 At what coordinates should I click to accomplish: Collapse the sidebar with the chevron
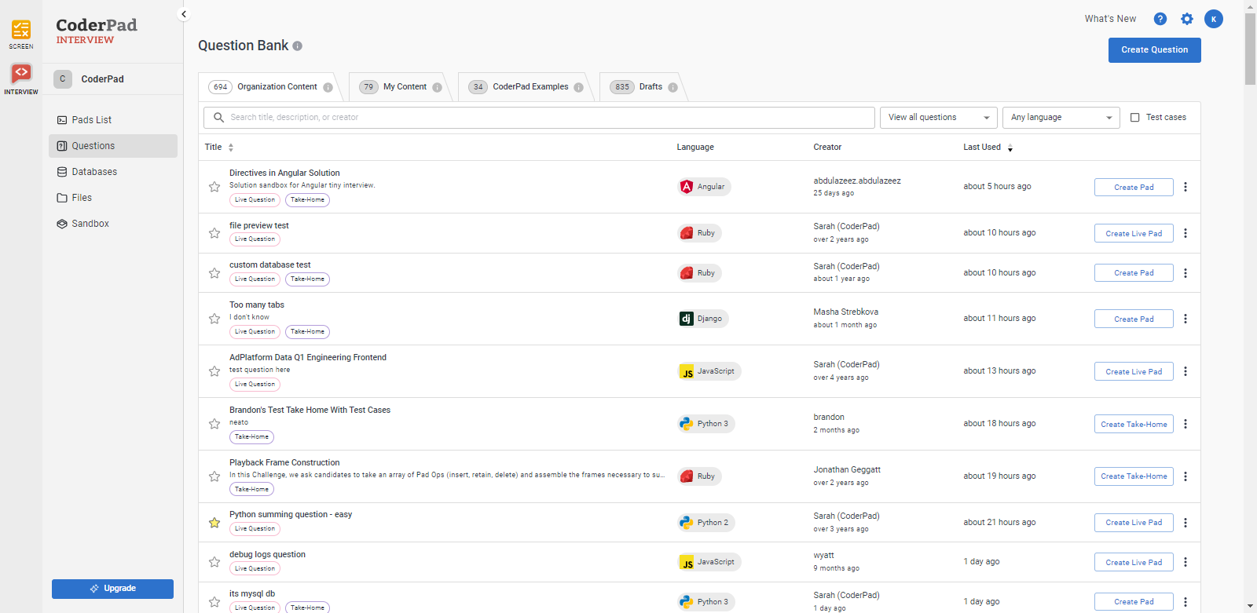(184, 14)
